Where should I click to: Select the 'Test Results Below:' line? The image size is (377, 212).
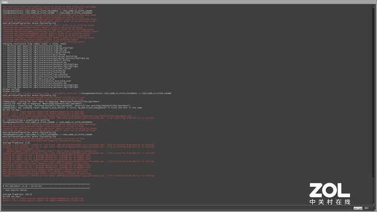coord(15,190)
